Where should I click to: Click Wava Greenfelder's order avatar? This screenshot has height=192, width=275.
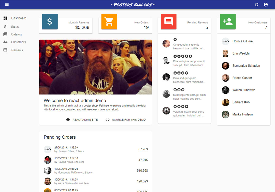click(47, 181)
